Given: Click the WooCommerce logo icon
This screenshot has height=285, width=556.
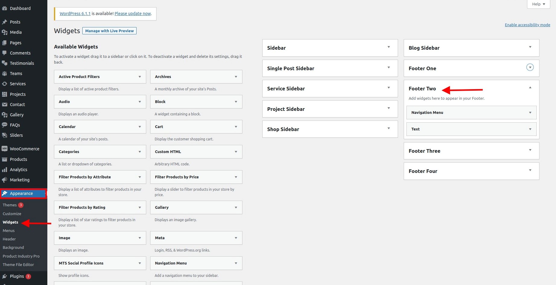Looking at the screenshot, I should (5, 149).
